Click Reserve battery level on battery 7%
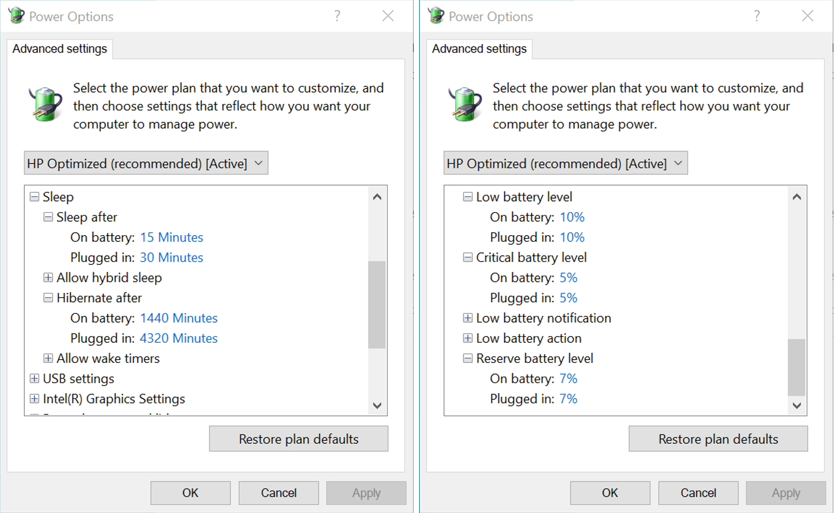 [568, 378]
